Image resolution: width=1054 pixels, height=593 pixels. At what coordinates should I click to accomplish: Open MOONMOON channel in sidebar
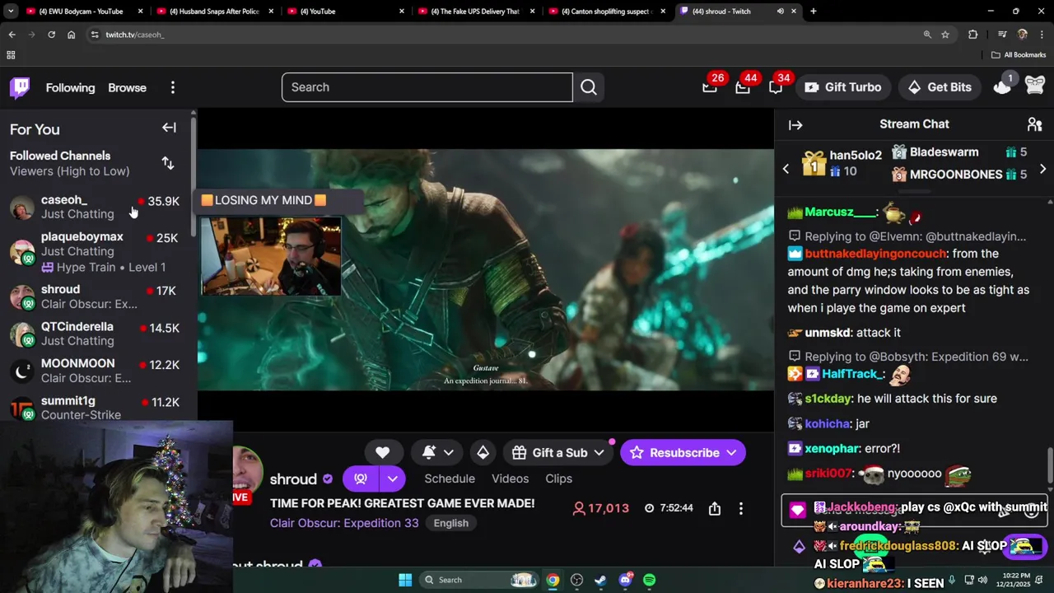click(97, 371)
